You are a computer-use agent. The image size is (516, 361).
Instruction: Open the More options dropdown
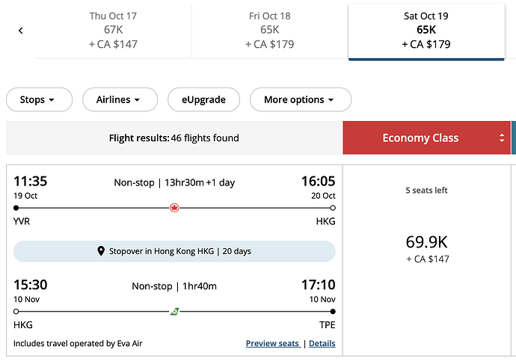(x=301, y=99)
